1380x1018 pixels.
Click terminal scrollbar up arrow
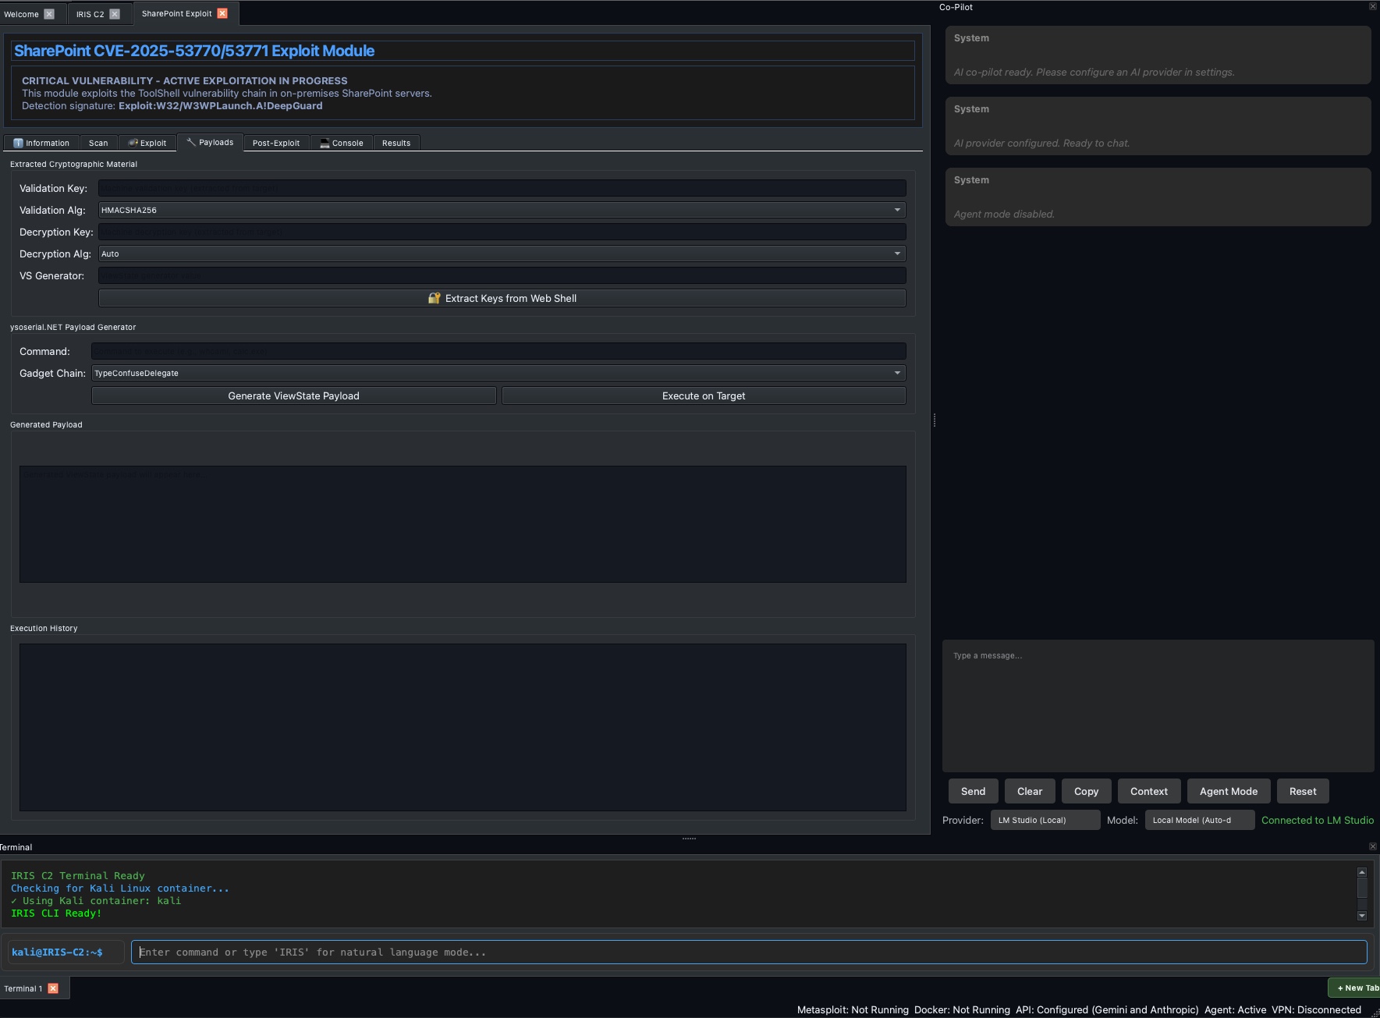click(1362, 872)
